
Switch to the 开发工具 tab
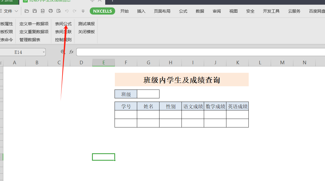[271, 11]
